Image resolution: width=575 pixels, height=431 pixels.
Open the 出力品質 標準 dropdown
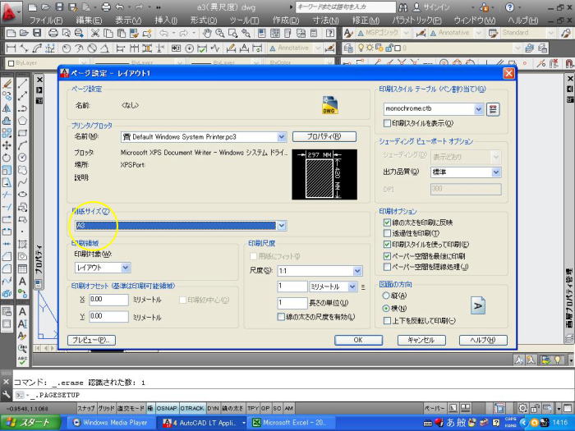[496, 172]
